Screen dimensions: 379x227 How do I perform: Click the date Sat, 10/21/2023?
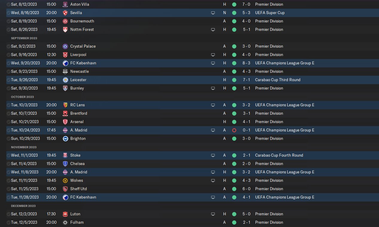25,122
